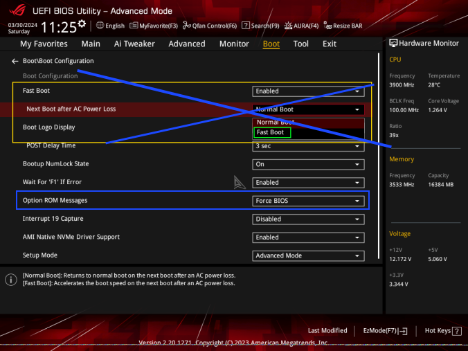Click the EzMode(F7) switch arrow icon
This screenshot has width=468, height=351.
coord(403,331)
